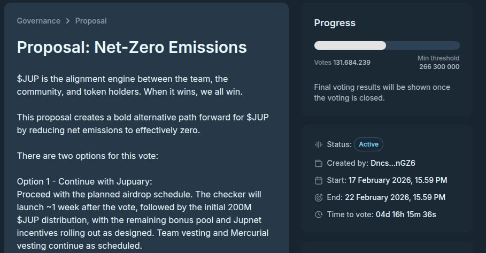Select the Proposal breadcrumb item

91,21
